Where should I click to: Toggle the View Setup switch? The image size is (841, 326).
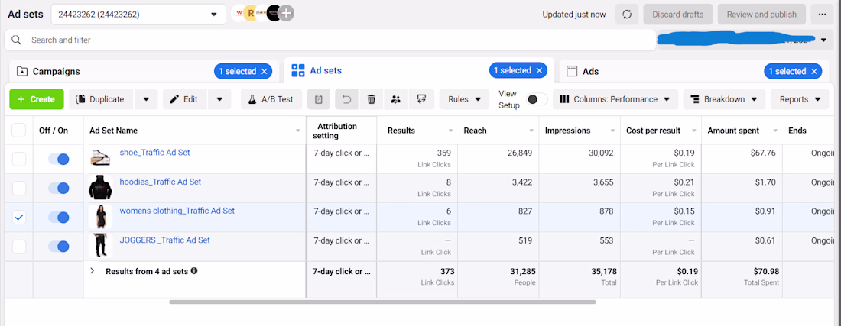click(x=537, y=99)
